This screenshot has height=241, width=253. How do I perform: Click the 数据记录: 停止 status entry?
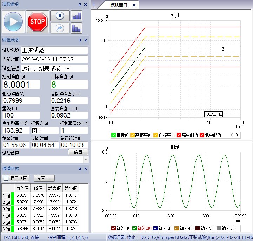click(121, 237)
